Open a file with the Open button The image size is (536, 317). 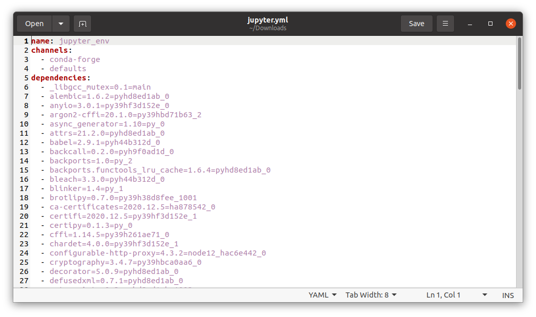click(x=34, y=23)
